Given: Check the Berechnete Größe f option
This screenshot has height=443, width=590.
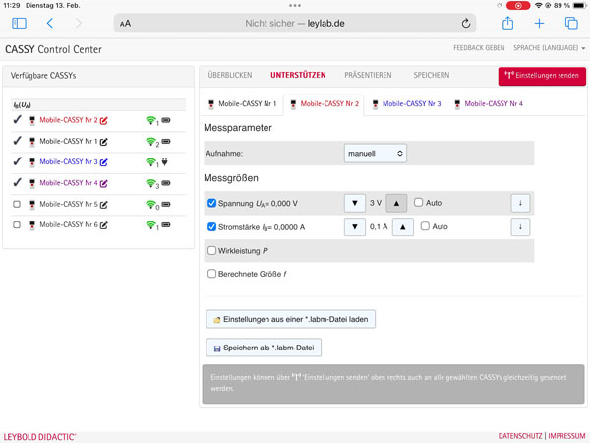Looking at the screenshot, I should coord(212,274).
